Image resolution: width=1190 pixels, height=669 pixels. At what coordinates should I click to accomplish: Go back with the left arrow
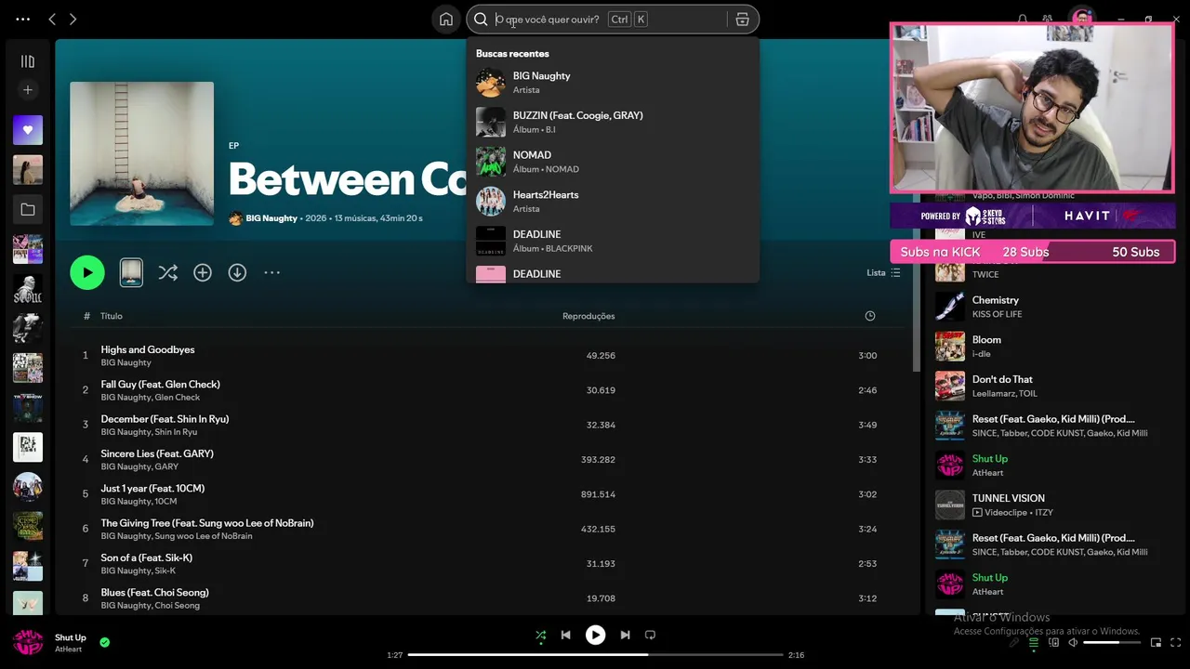tap(52, 20)
